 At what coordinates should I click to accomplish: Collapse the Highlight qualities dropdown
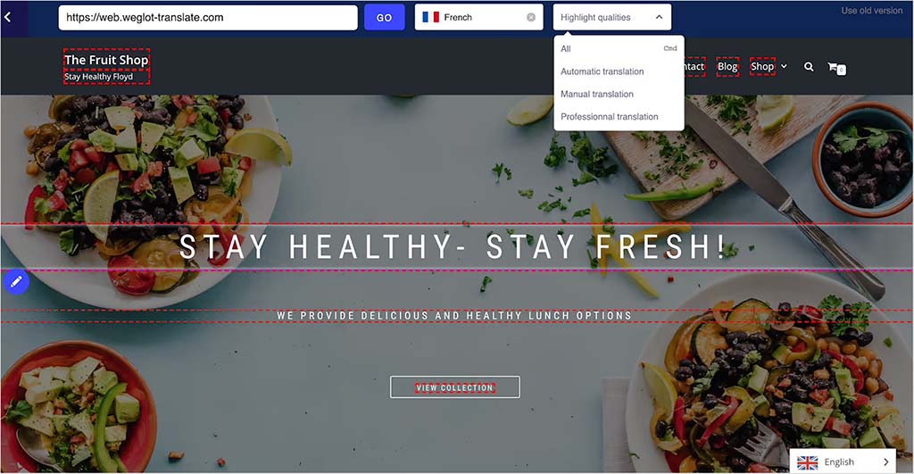coord(659,18)
